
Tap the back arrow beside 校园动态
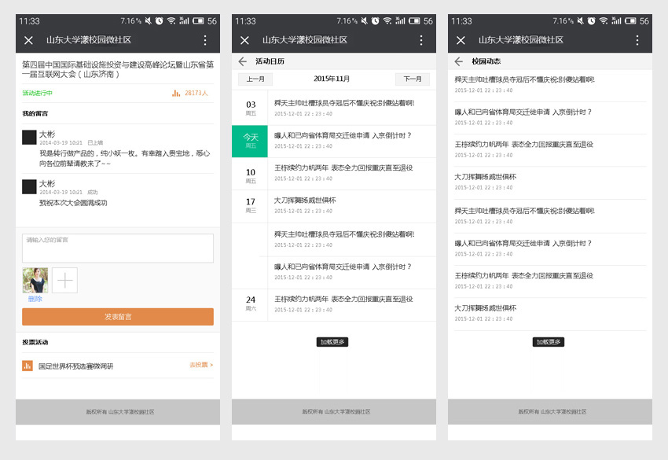click(x=459, y=61)
